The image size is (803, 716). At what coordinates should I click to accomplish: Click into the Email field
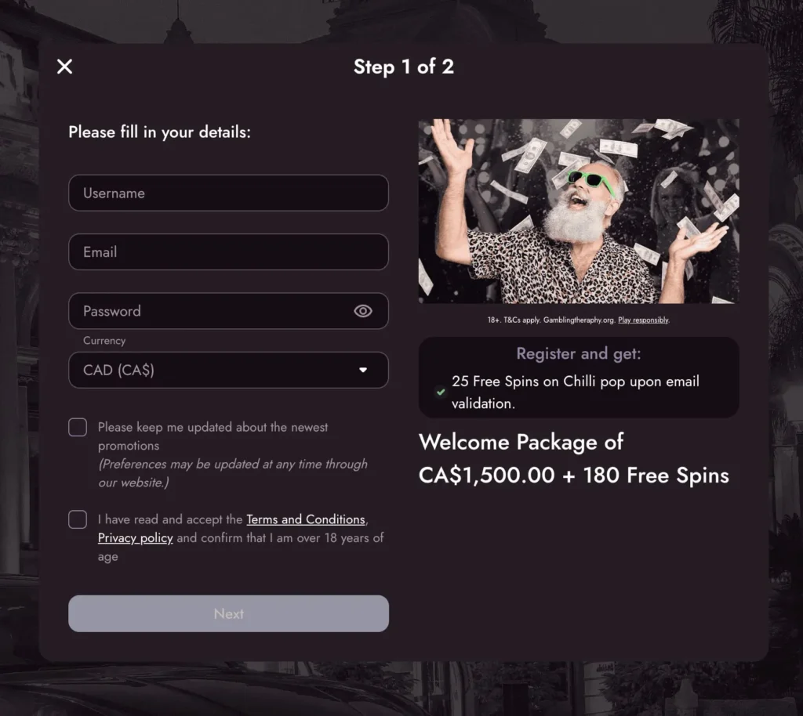227,252
